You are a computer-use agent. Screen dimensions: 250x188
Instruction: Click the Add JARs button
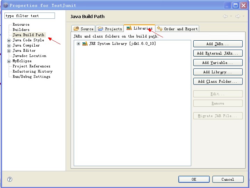pos(218,44)
